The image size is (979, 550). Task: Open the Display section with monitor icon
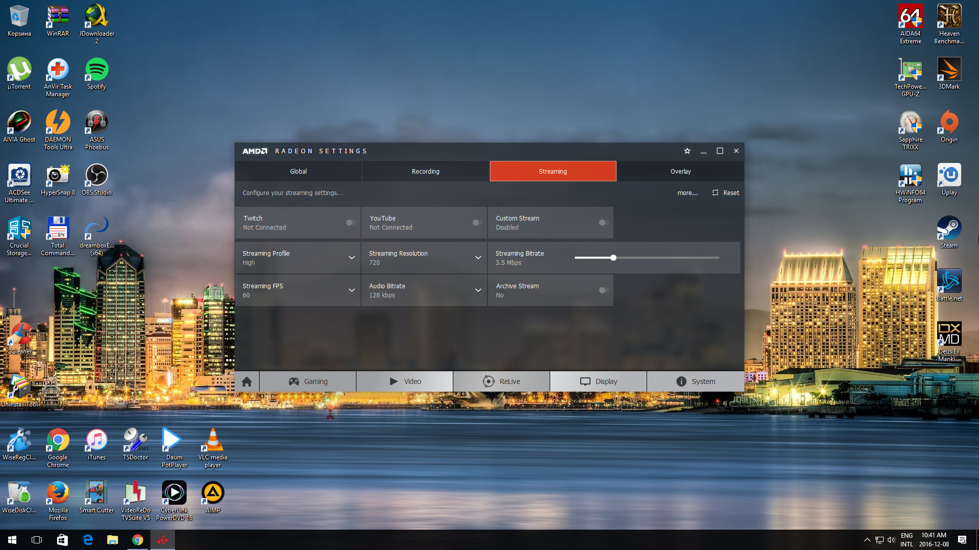598,381
